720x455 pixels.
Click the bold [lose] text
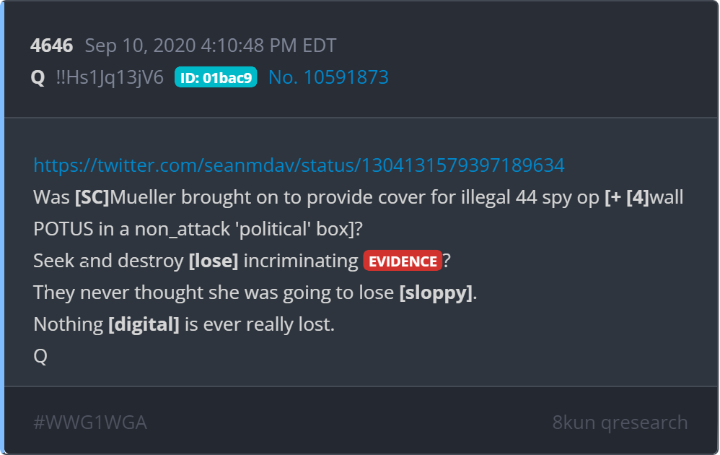214,261
